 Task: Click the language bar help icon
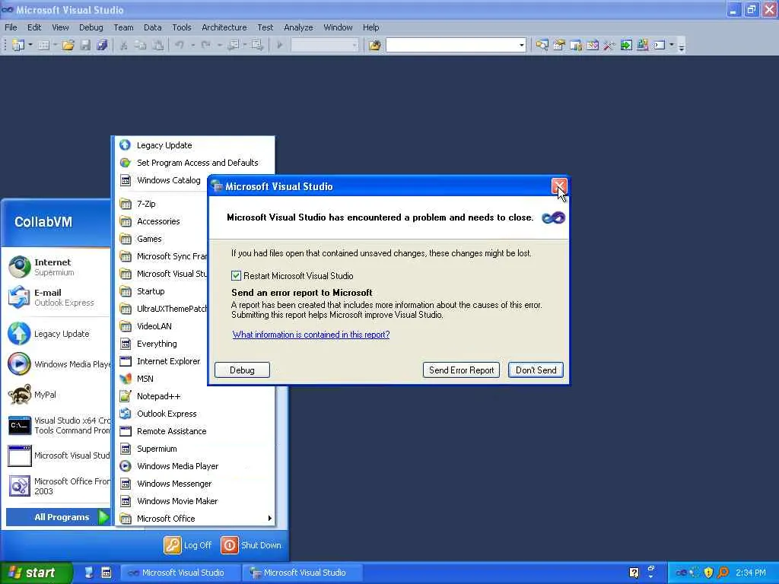pos(634,573)
